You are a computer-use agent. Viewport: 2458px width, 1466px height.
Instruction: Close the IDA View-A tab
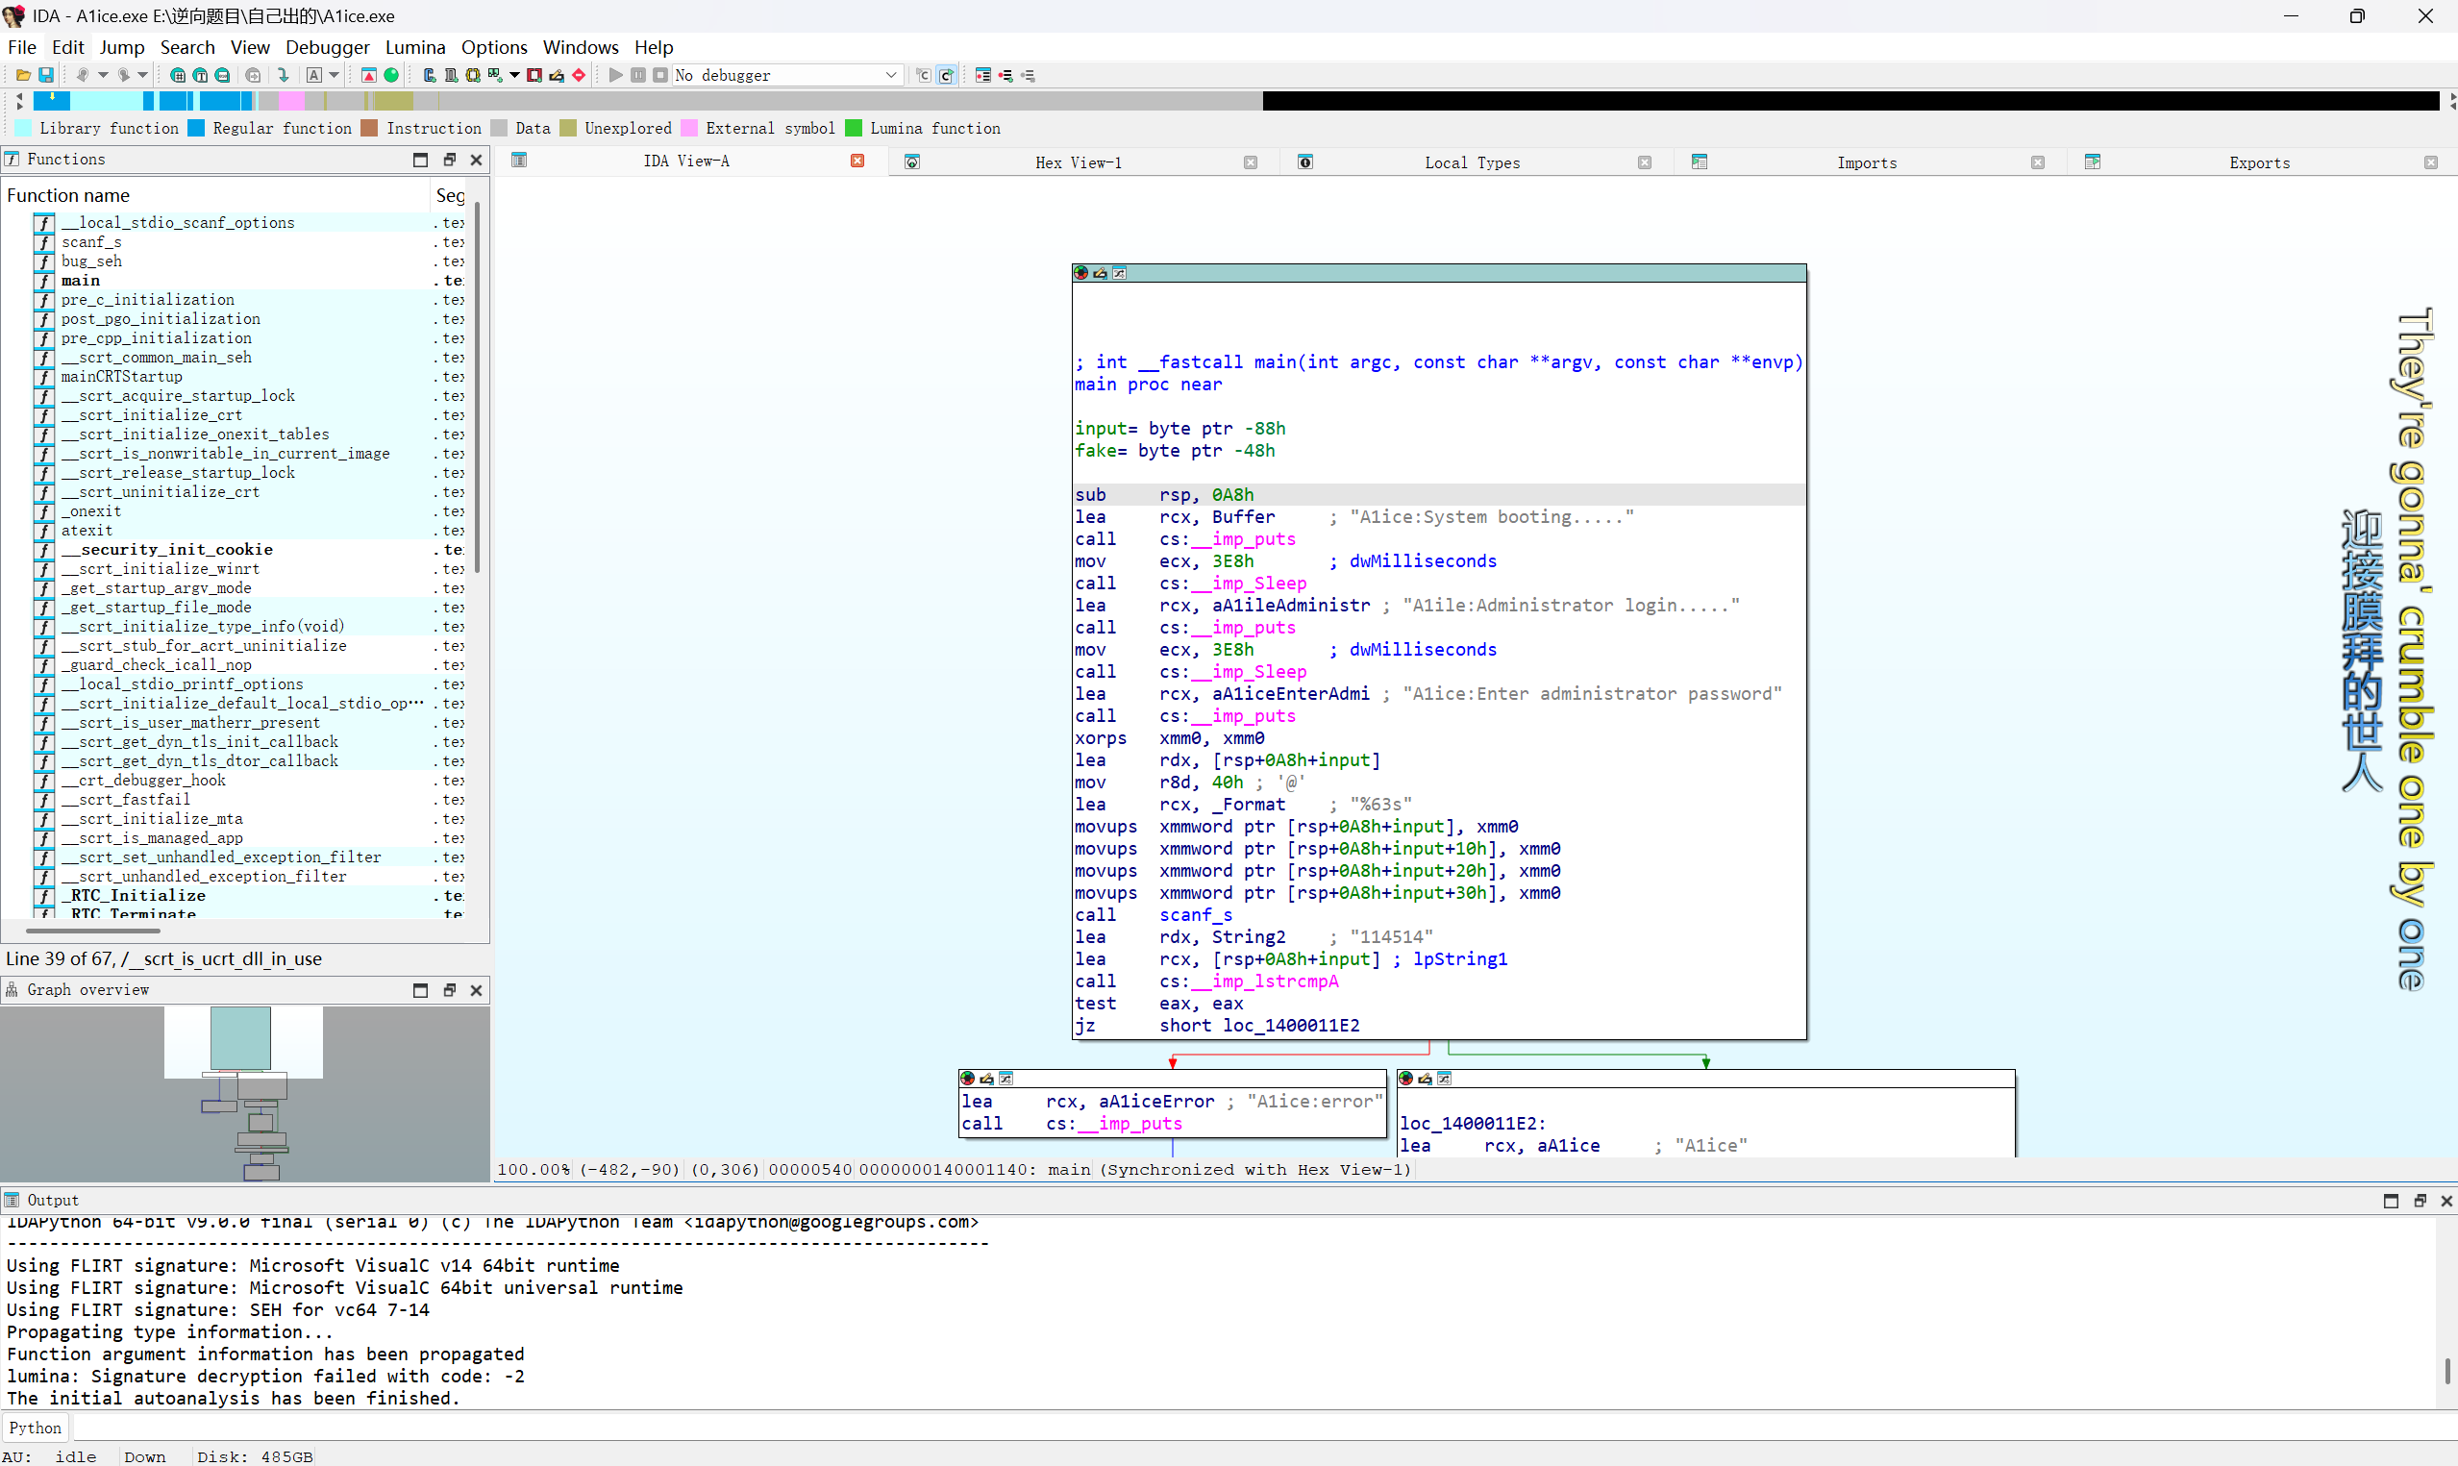tap(857, 162)
